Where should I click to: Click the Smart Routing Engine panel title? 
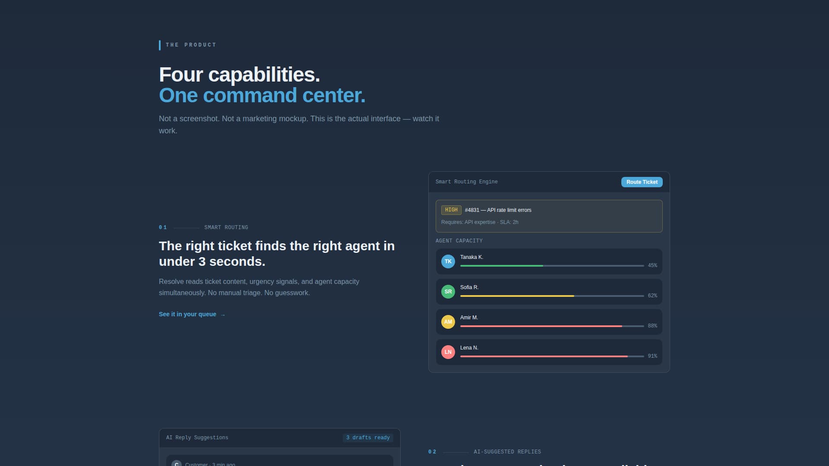point(467,182)
